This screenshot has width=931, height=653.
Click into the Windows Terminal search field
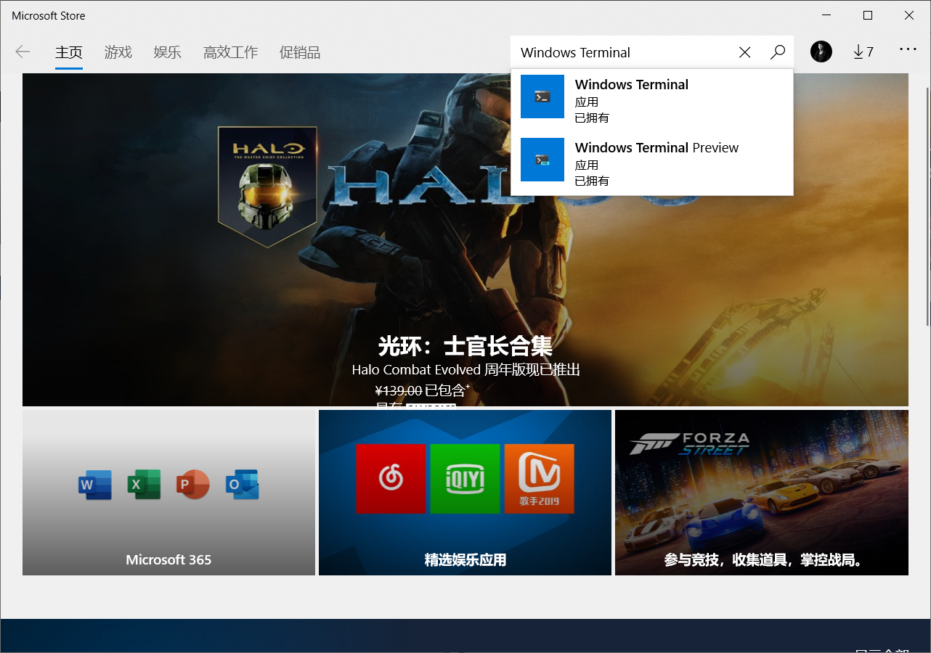point(625,52)
